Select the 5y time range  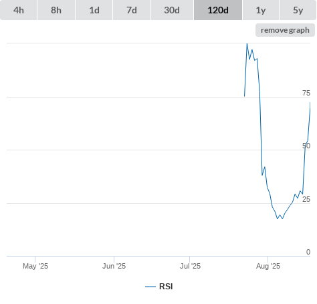coord(298,10)
